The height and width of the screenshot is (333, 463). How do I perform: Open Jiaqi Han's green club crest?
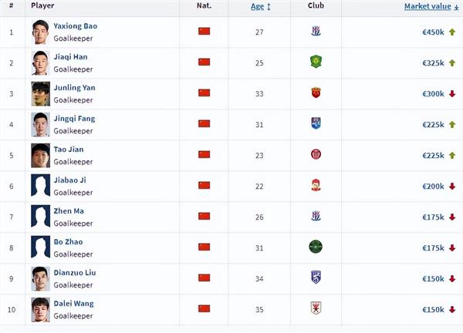click(316, 62)
